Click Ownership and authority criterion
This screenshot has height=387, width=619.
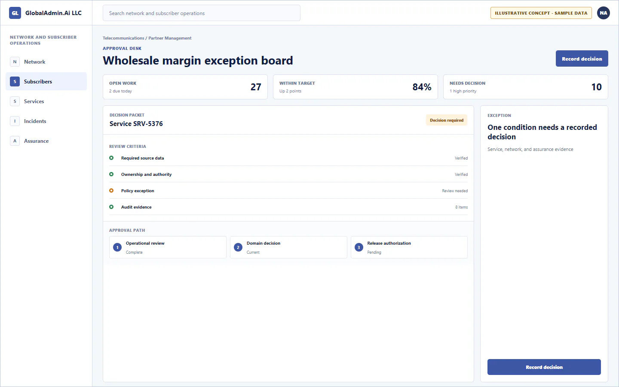(288, 174)
